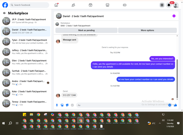Select the Daniel conversation in list
The height and width of the screenshot is (135, 183).
point(26,31)
